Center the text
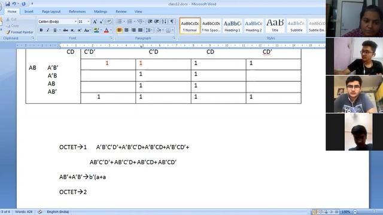This screenshot has width=383, height=215. pyautogui.click(x=126, y=30)
